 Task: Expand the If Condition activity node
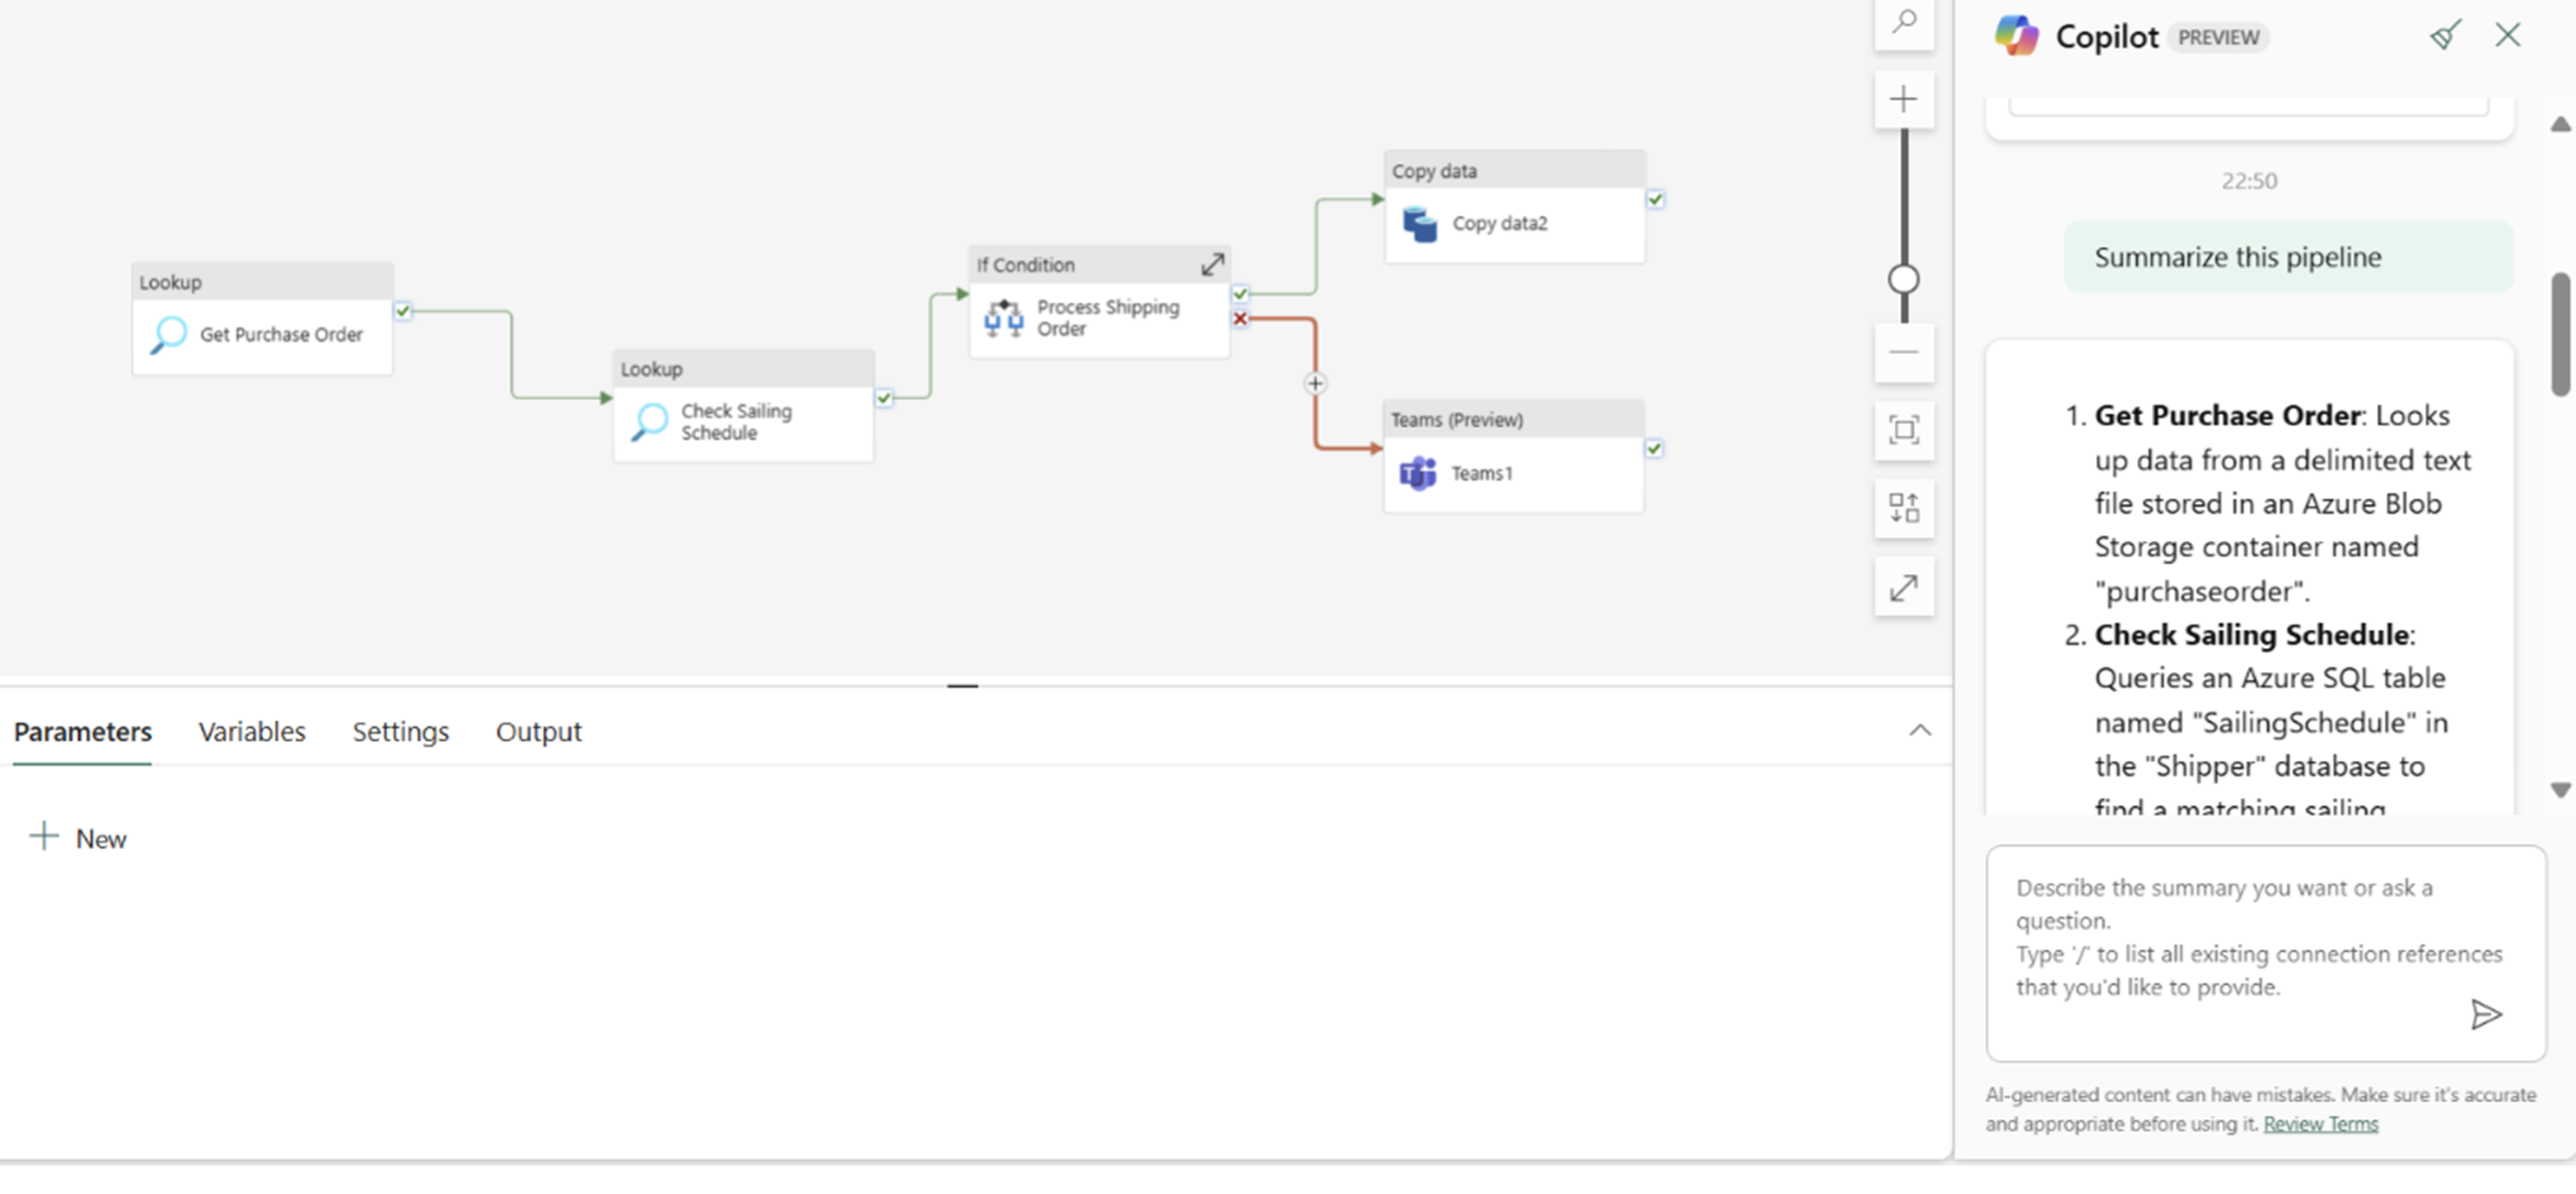[x=1212, y=263]
